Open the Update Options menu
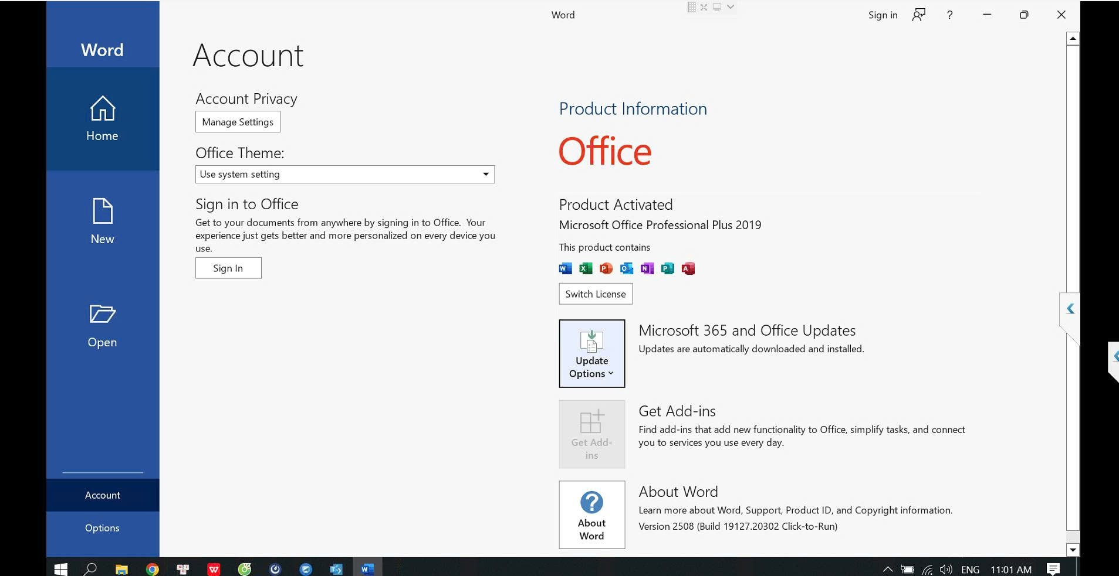This screenshot has width=1119, height=576. click(x=592, y=353)
